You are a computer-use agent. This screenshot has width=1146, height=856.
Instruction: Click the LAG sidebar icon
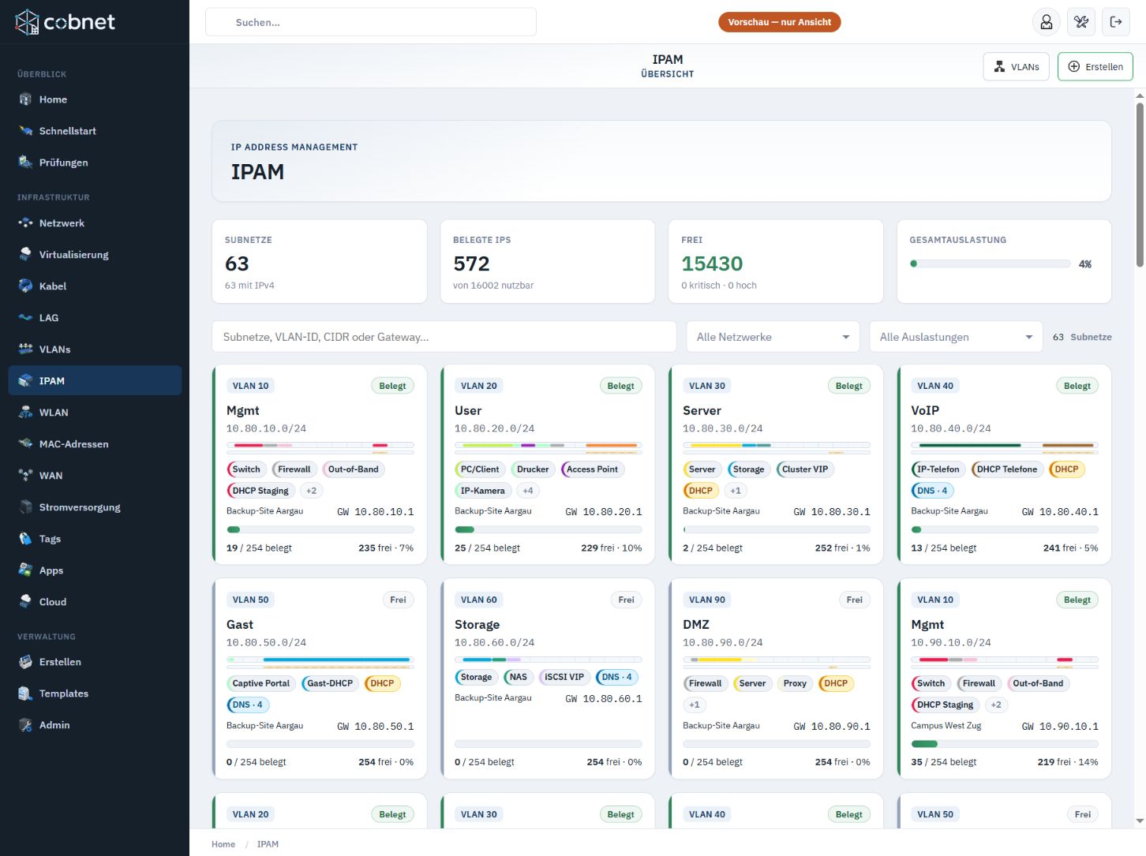pos(25,318)
